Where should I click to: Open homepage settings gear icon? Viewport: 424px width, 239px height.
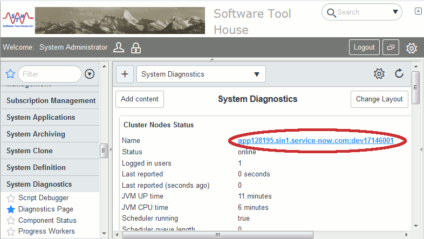pyautogui.click(x=379, y=73)
